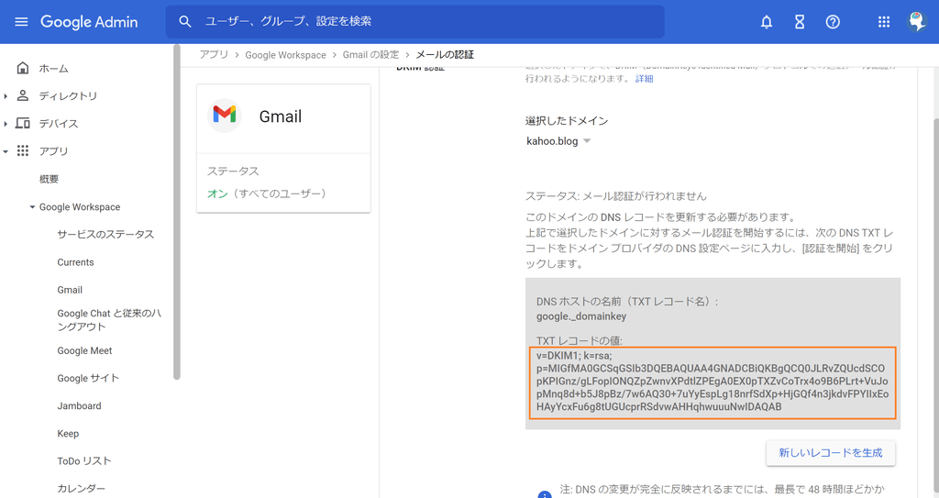The height and width of the screenshot is (498, 939).
Task: Open ホーム in the sidebar
Action: coord(54,68)
